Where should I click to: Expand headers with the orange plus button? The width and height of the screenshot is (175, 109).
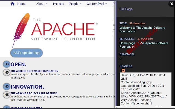coord(123,70)
